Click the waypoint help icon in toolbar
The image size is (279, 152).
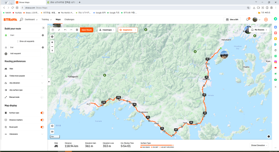pyautogui.click(x=53, y=30)
